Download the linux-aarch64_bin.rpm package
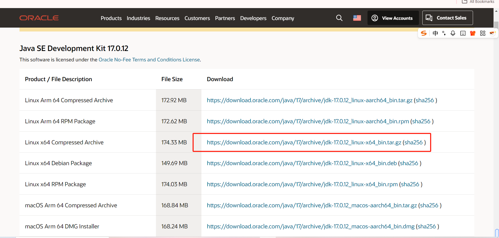The width and height of the screenshot is (499, 238). click(308, 121)
